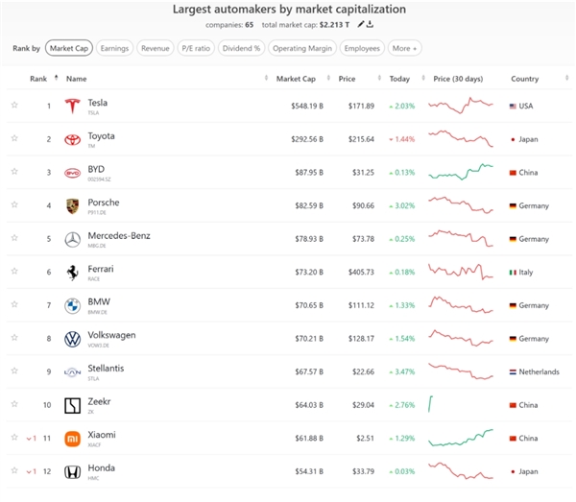Click the Tesla logo icon
Image resolution: width=576 pixels, height=502 pixels.
(x=72, y=106)
